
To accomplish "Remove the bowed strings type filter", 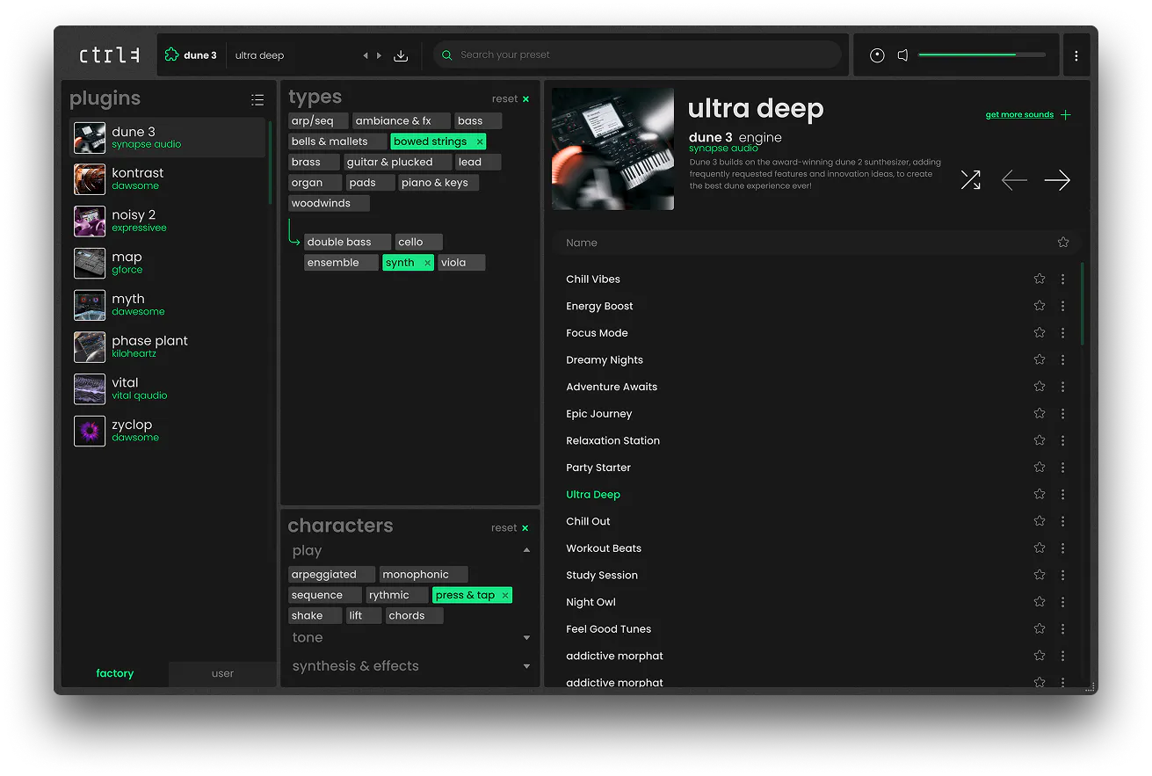I will [x=480, y=141].
